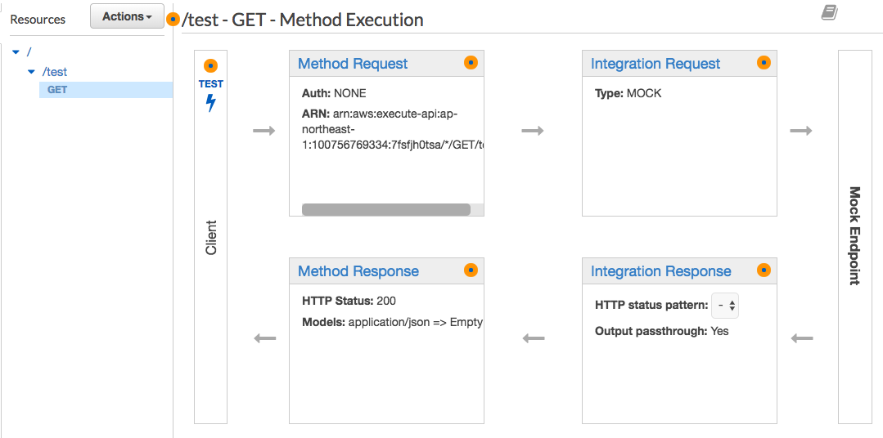Click the orange dot above the TEST label
This screenshot has width=883, height=438.
click(x=210, y=65)
